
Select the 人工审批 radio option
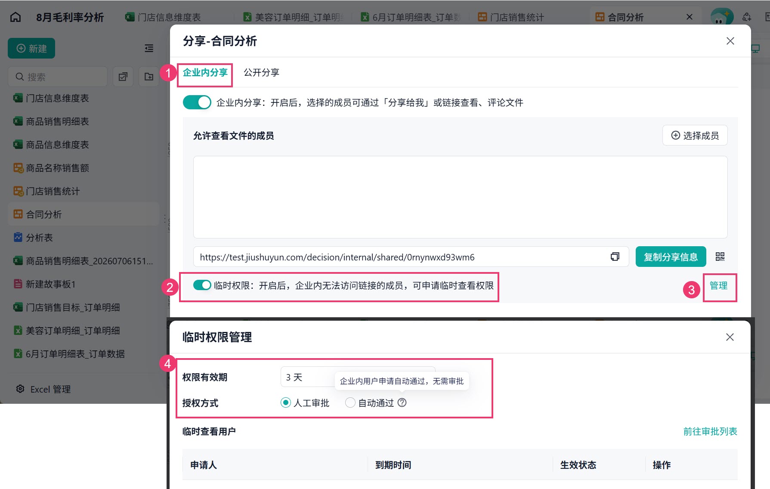coord(286,403)
